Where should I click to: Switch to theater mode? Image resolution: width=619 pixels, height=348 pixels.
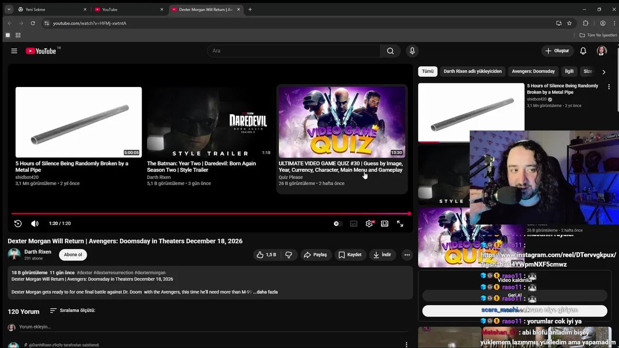point(384,223)
